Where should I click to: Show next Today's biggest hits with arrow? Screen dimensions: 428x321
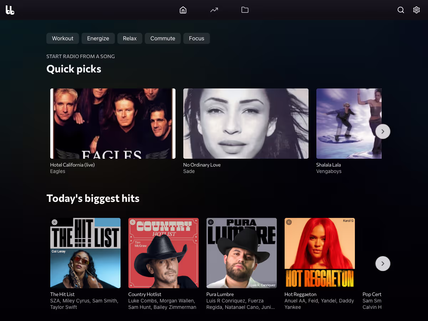[x=383, y=264]
